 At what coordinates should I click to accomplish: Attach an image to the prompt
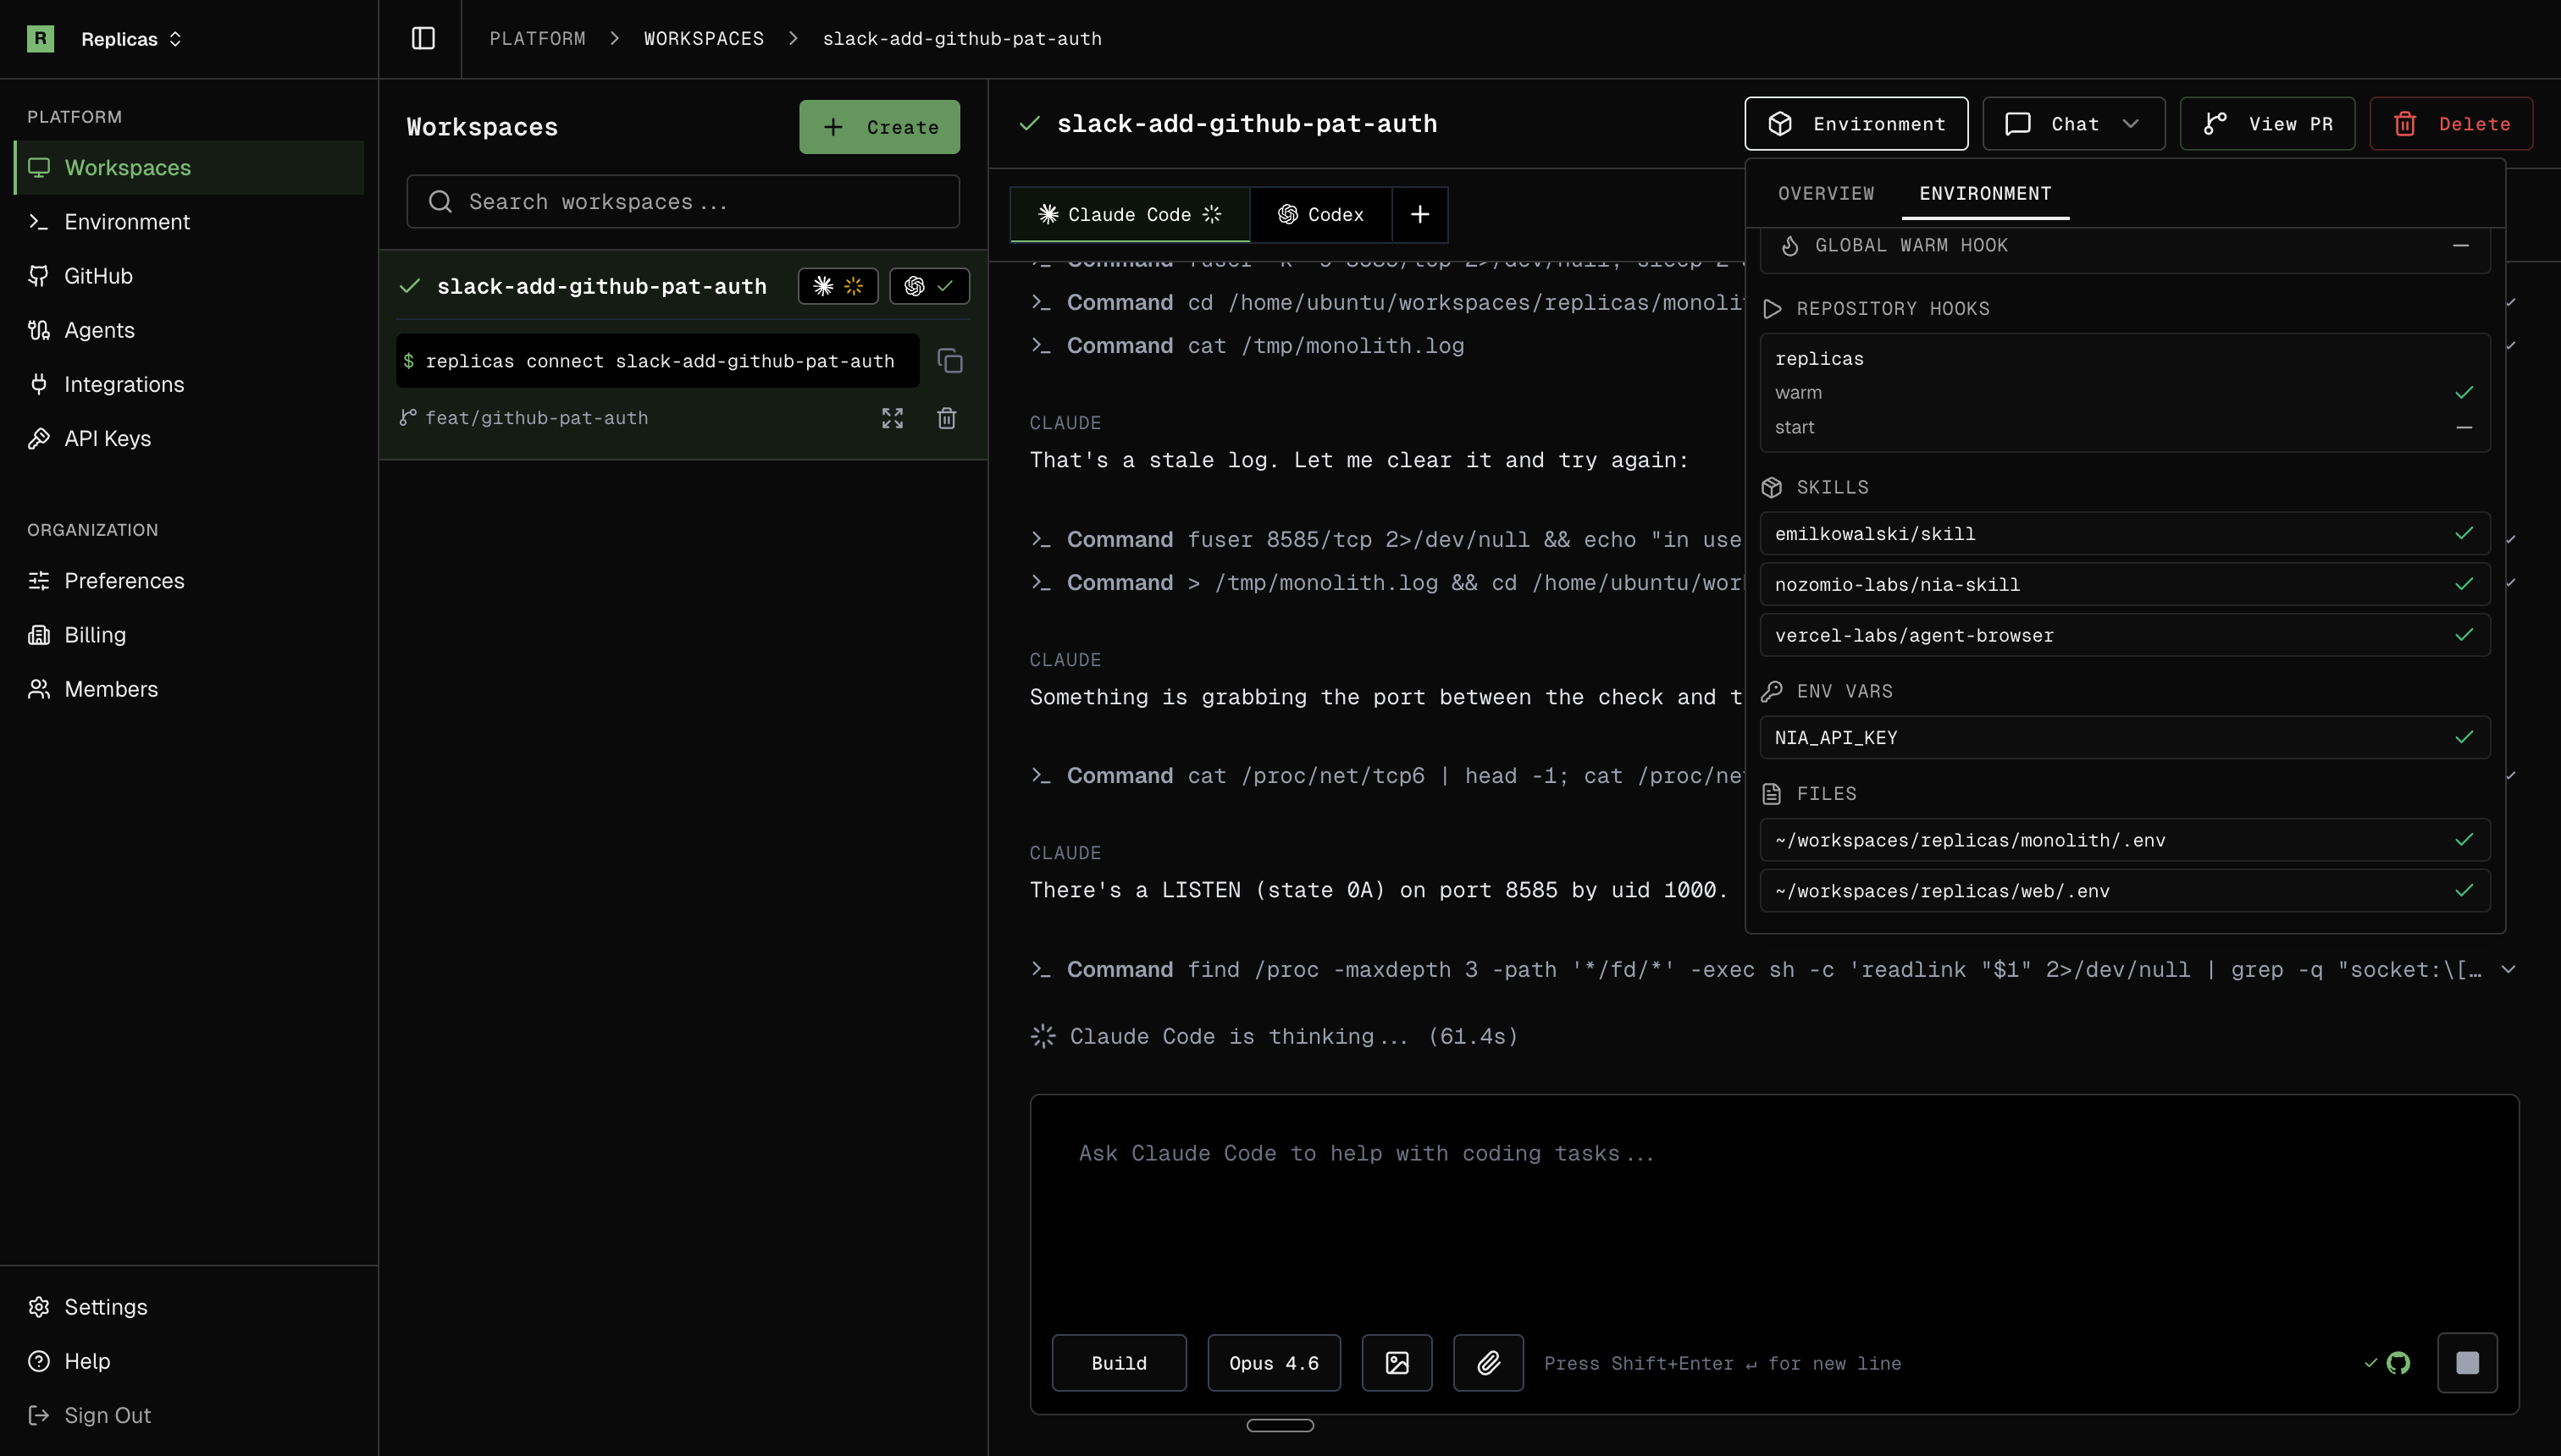click(1397, 1363)
